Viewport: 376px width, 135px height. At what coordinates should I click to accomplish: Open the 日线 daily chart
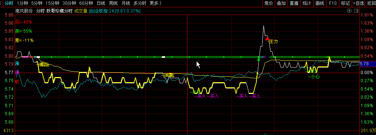point(101,3)
